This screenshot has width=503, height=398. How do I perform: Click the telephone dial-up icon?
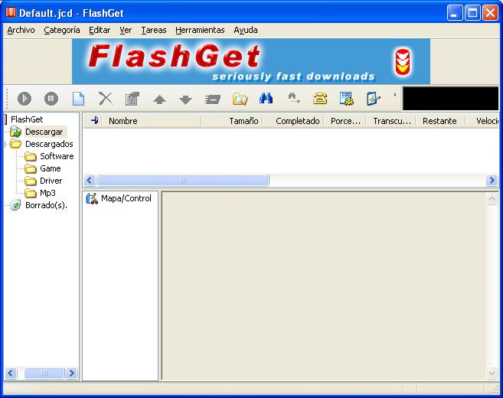[320, 98]
